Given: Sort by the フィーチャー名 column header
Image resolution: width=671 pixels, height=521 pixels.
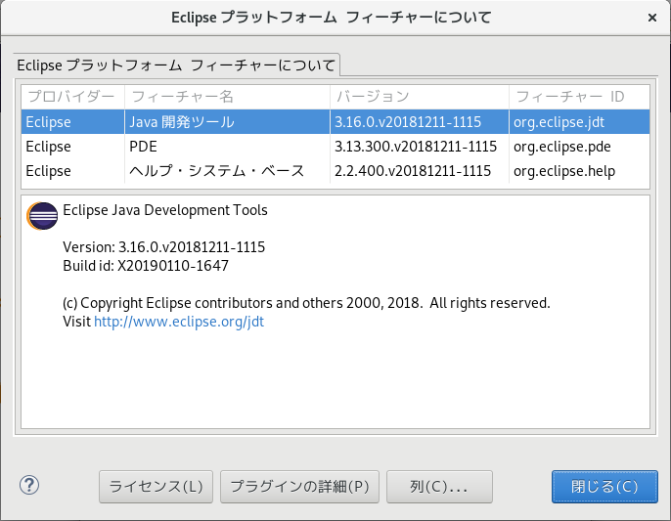Looking at the screenshot, I should [227, 97].
